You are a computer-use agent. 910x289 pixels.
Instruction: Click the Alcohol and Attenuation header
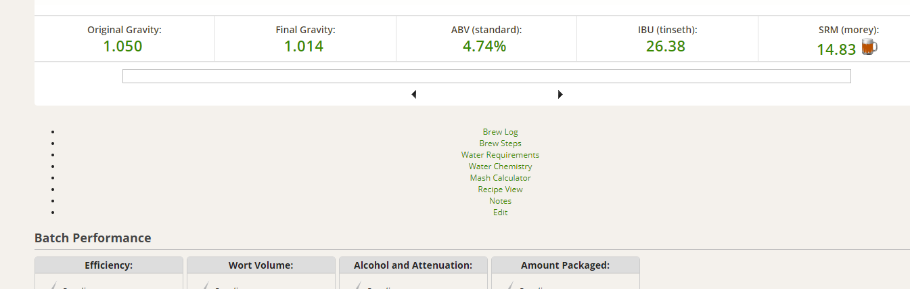[413, 265]
